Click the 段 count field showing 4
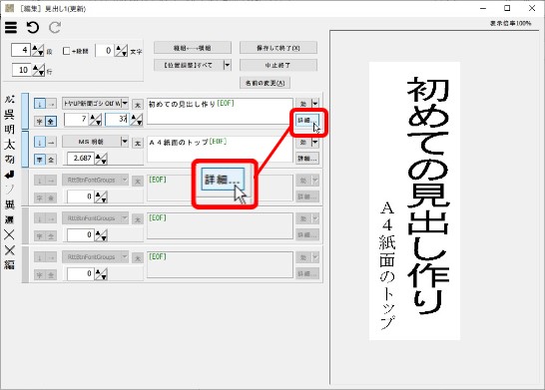Screen dimensions: 545x390 tap(21, 50)
